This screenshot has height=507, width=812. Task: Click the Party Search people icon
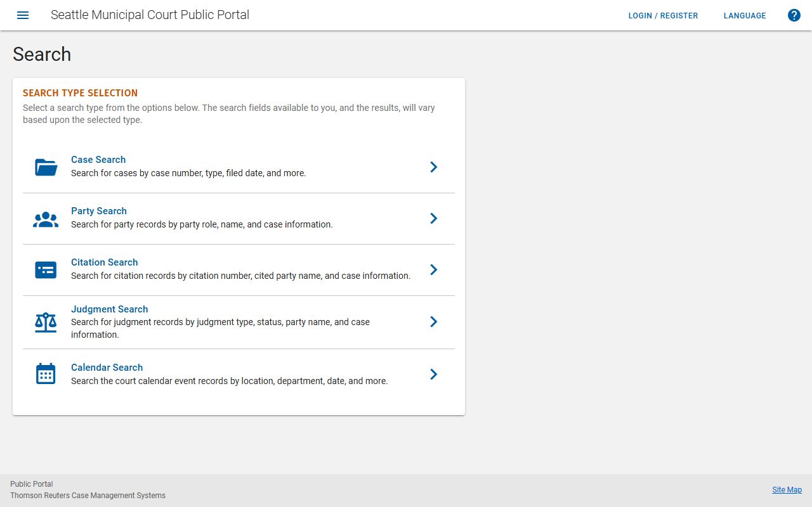click(x=46, y=219)
